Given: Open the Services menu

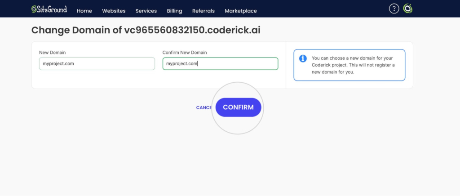Looking at the screenshot, I should tap(146, 11).
